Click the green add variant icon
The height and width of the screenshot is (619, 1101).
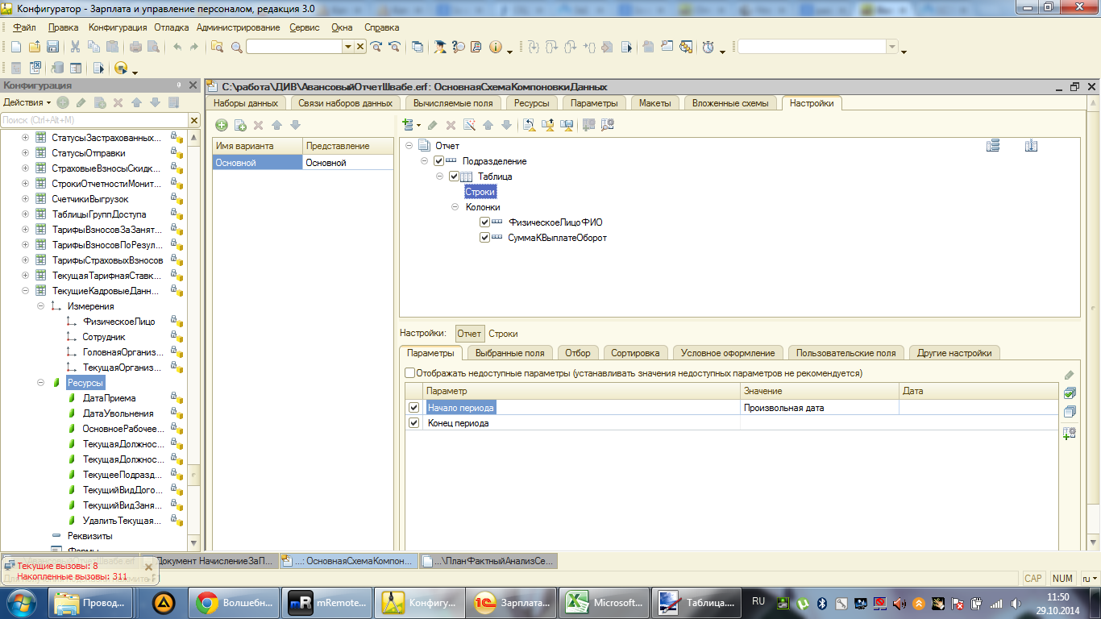pos(222,125)
